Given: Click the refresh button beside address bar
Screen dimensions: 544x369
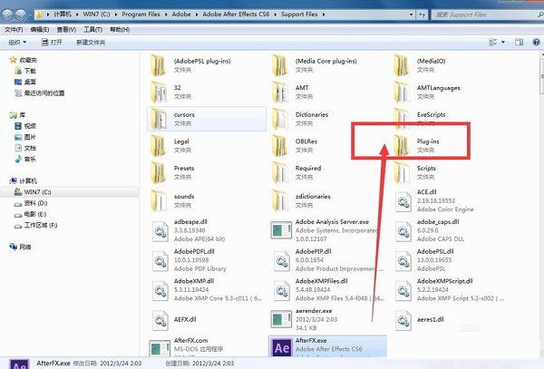Looking at the screenshot, I should [422, 15].
